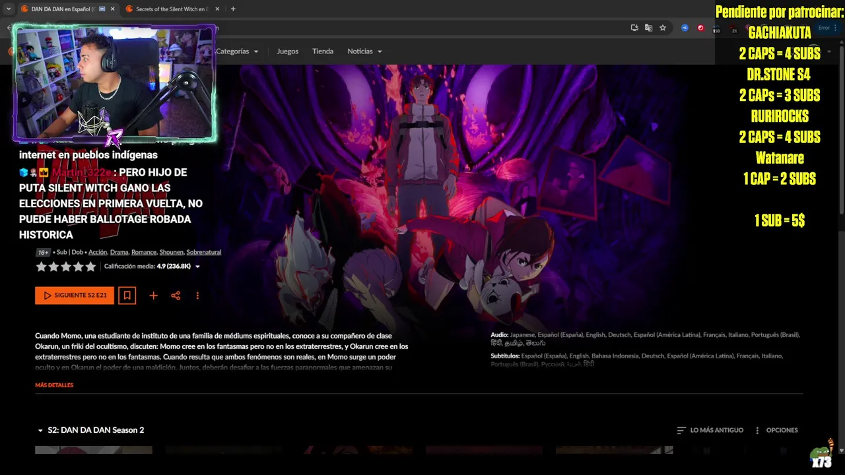Click the series synopsis starting 'Cuando Momo'

click(x=222, y=351)
